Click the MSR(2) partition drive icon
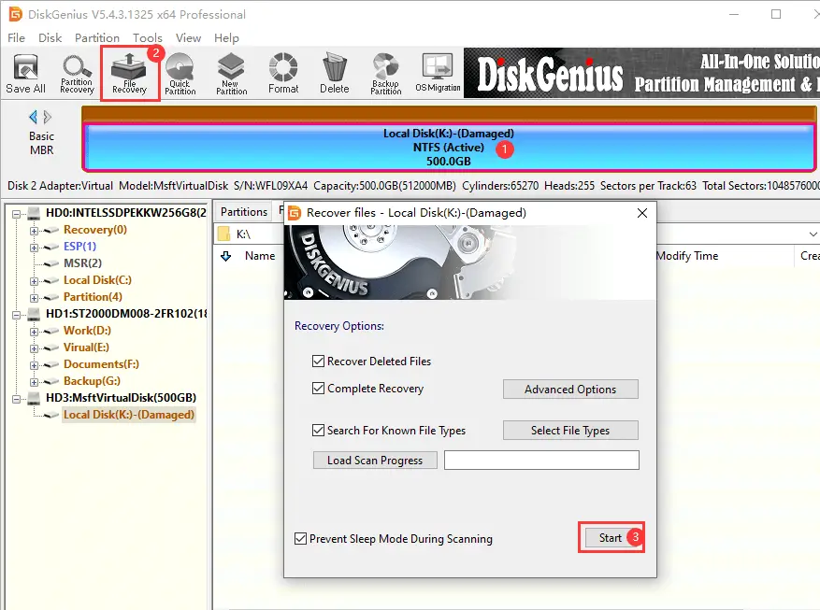The height and width of the screenshot is (610, 820). (51, 263)
